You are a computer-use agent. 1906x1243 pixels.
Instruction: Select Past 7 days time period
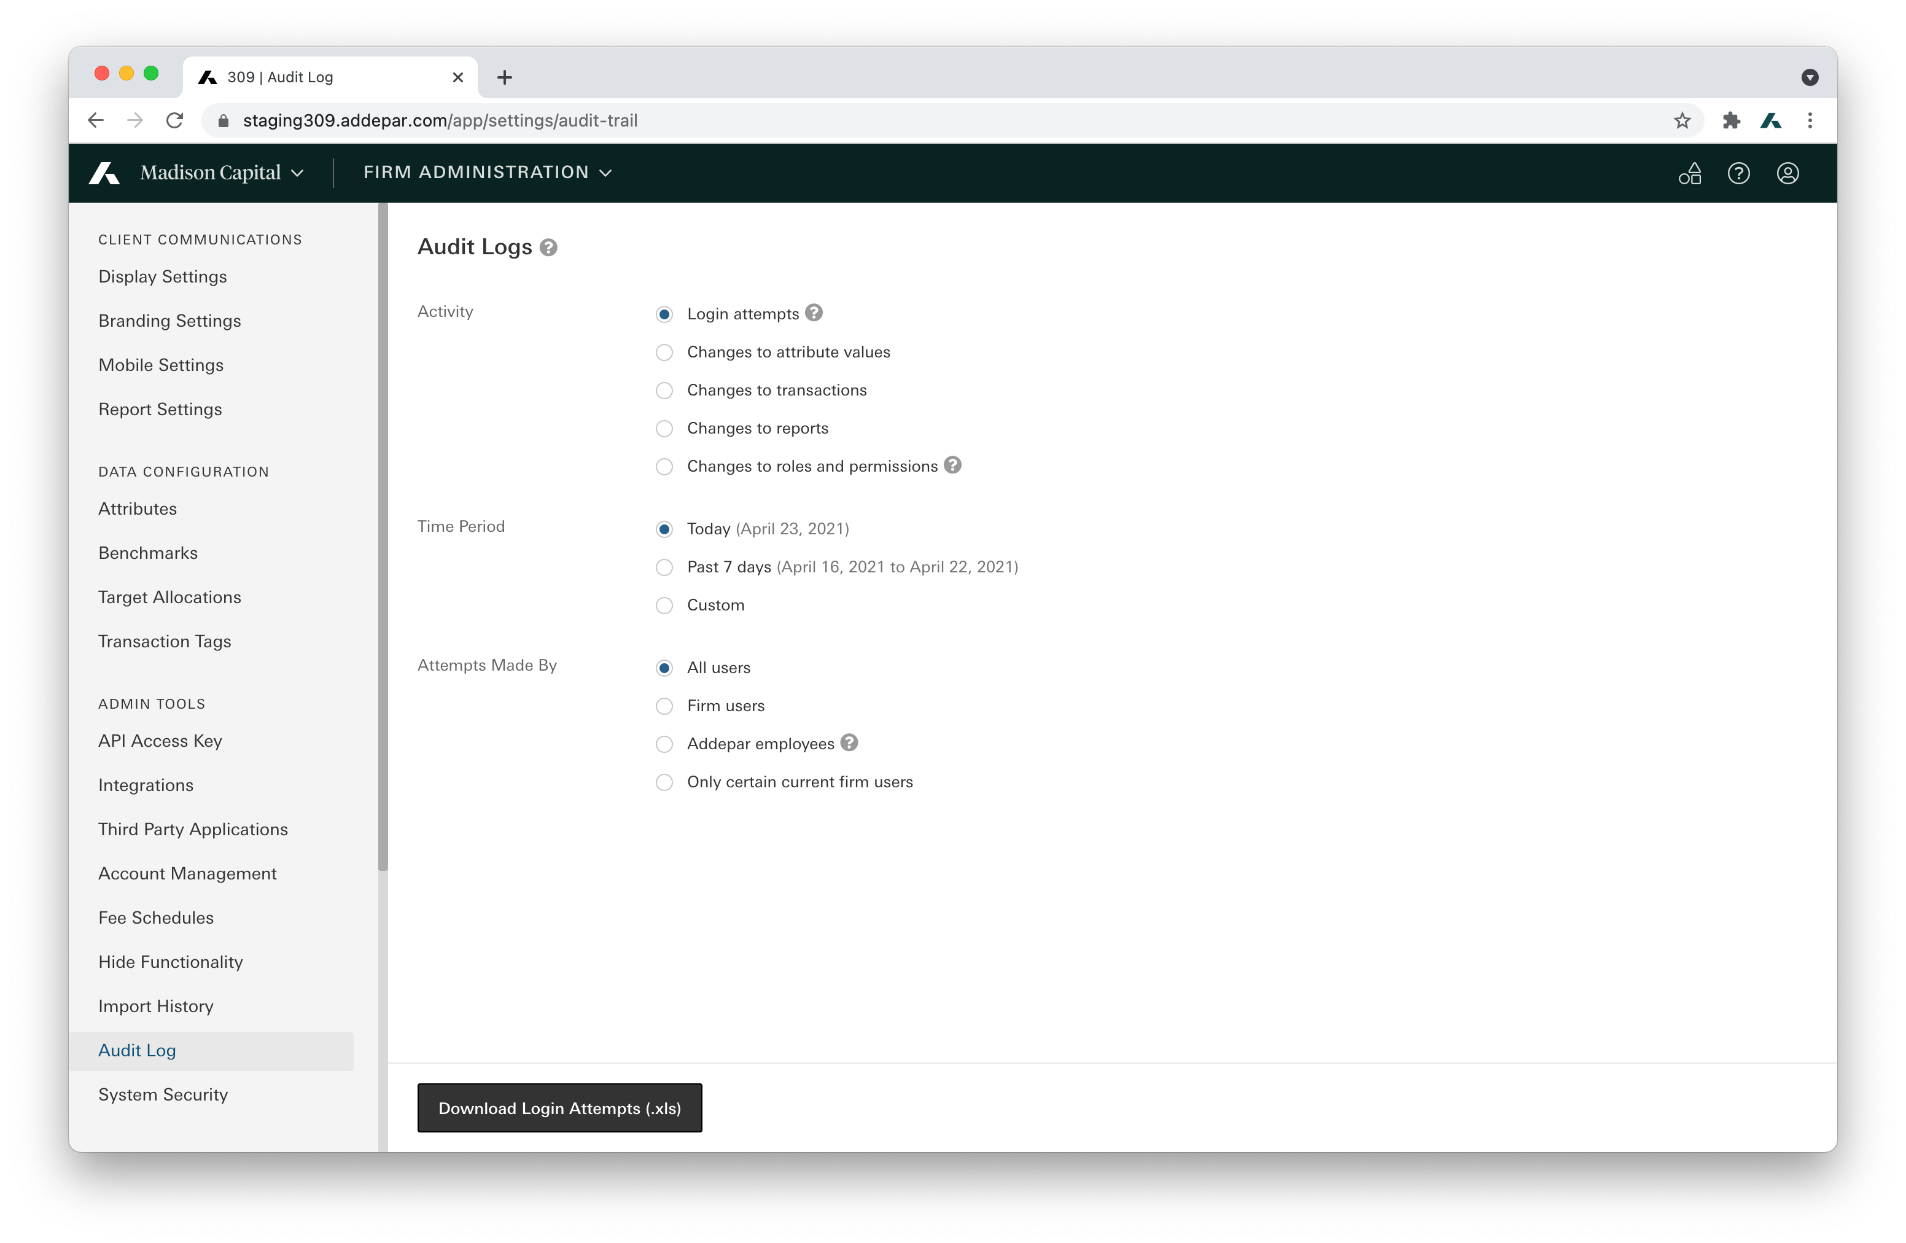pos(664,568)
